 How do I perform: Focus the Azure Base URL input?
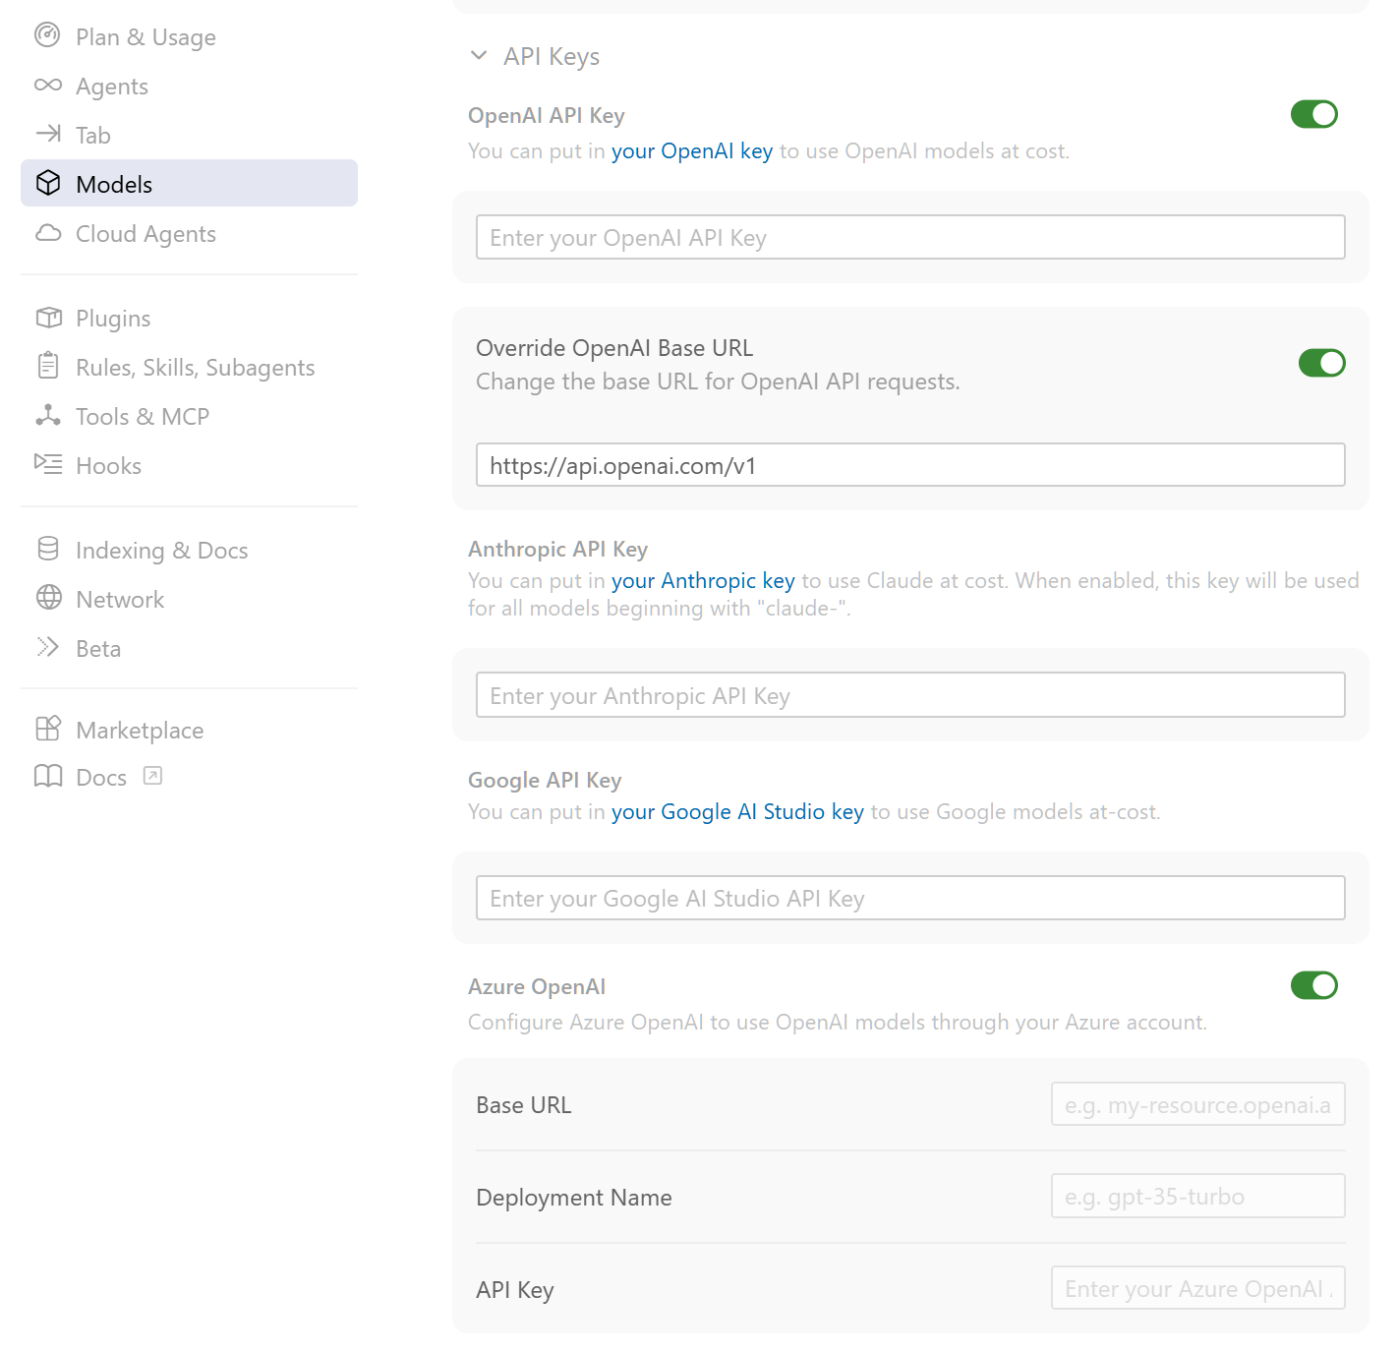click(1198, 1104)
